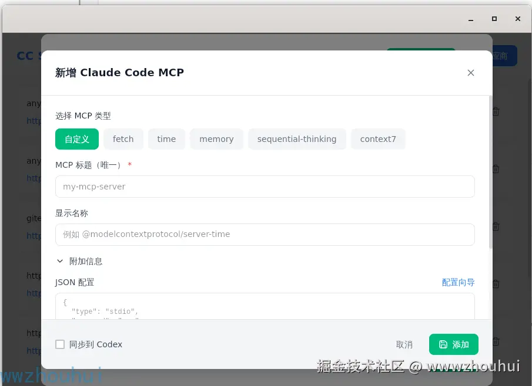Select the 自定义 MCP type
This screenshot has height=386, width=532.
77,139
